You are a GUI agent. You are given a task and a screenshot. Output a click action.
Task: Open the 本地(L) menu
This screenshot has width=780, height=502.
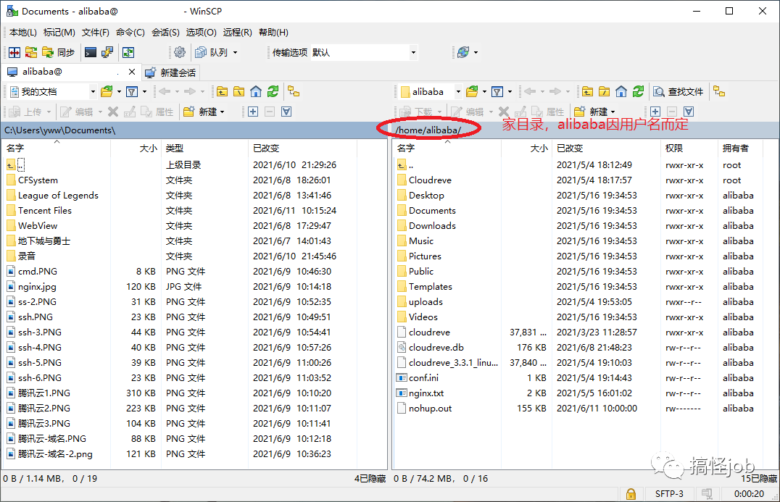23,33
